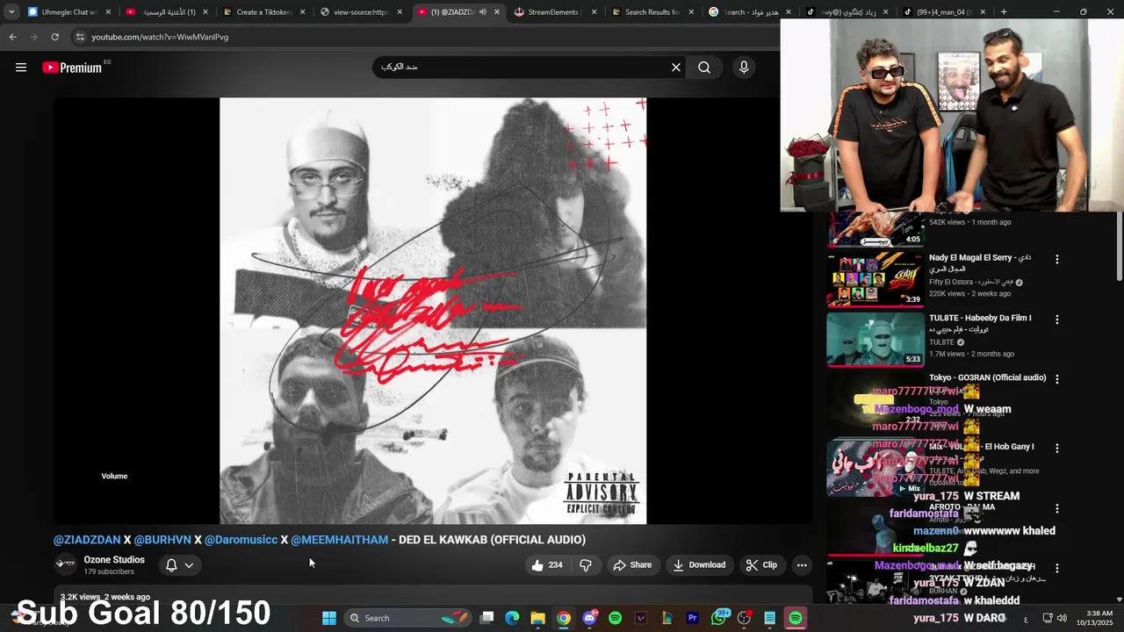Open TUL8TE Habeeby Da Film thumbnail
1124x632 pixels.
tap(875, 340)
